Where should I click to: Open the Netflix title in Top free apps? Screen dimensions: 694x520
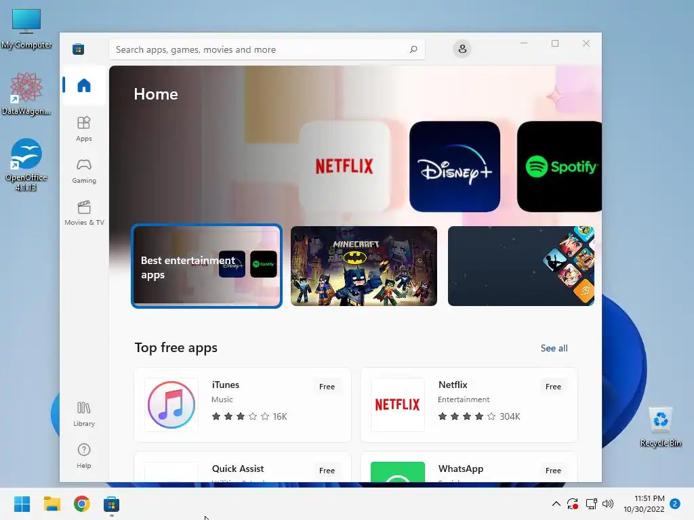pyautogui.click(x=453, y=385)
